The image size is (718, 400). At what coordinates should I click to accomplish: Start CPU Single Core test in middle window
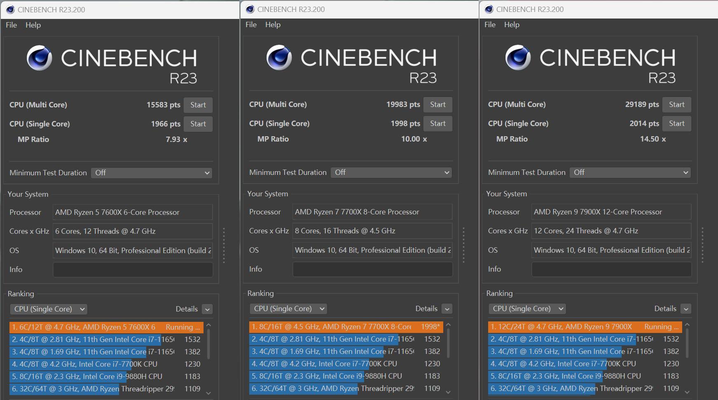click(438, 123)
